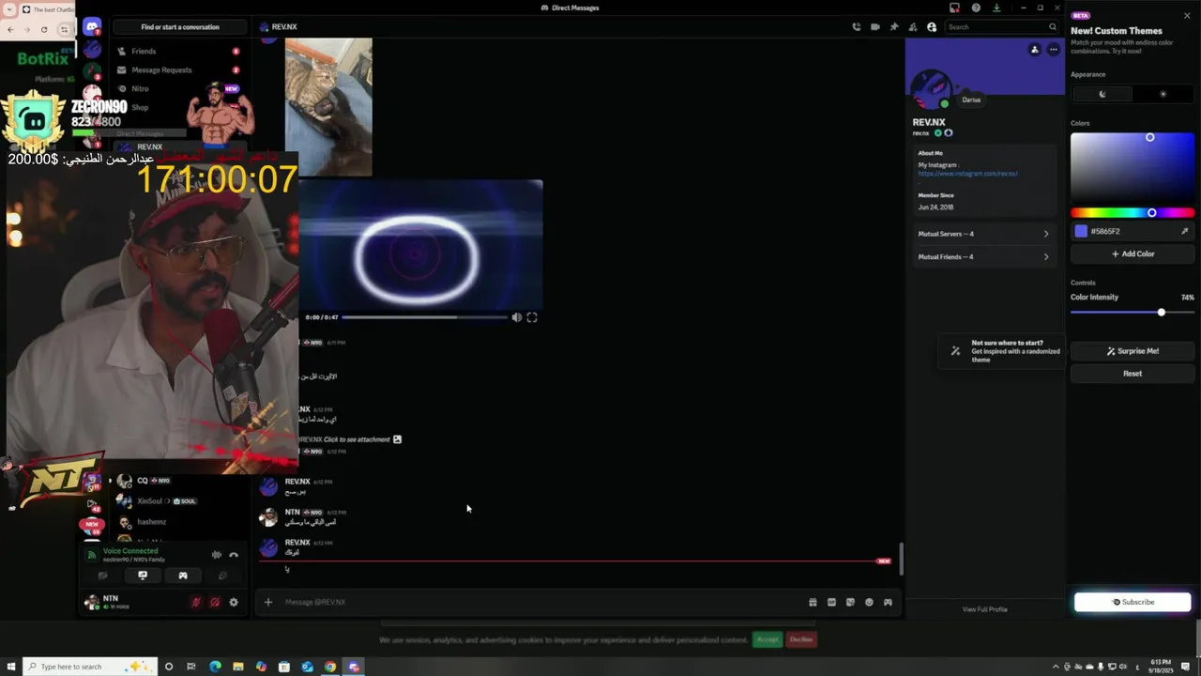Click 'Click to see attachment' reply text
The image size is (1201, 676).
pyautogui.click(x=357, y=439)
